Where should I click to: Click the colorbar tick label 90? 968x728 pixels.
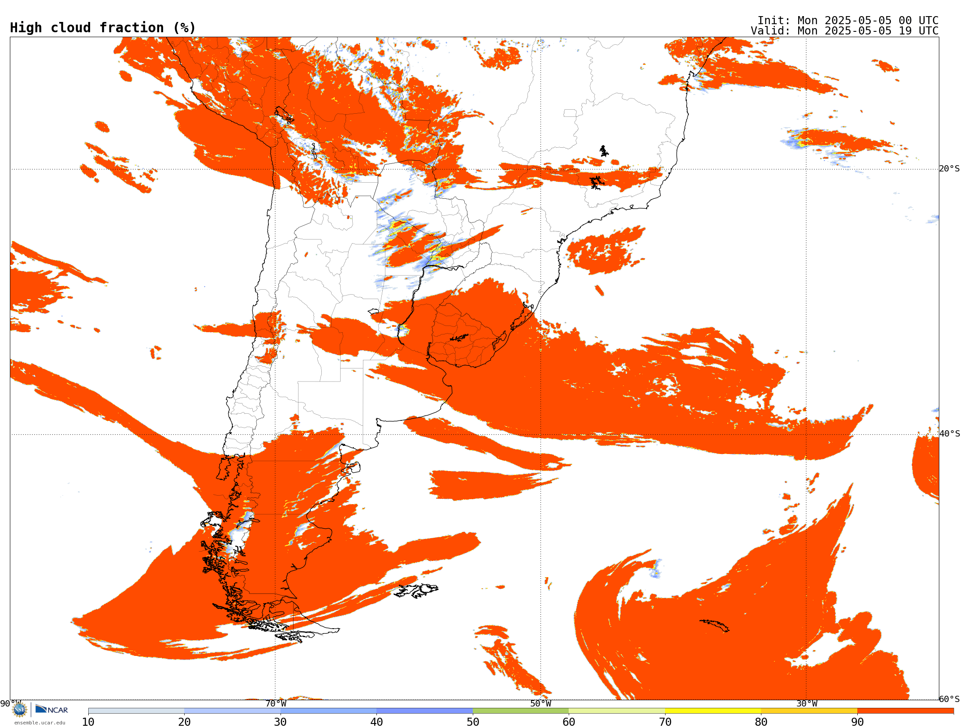(x=857, y=722)
